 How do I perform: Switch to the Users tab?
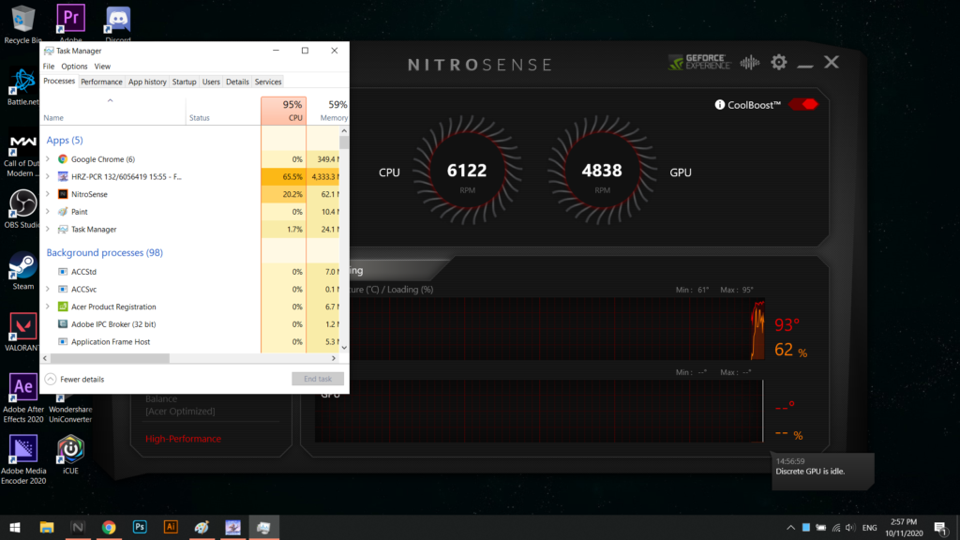pyautogui.click(x=211, y=82)
